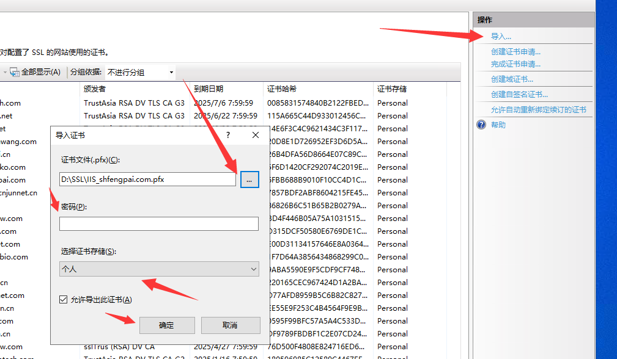The width and height of the screenshot is (617, 359).
Task: Toggle the allow export certificate checkbox
Action: [63, 299]
